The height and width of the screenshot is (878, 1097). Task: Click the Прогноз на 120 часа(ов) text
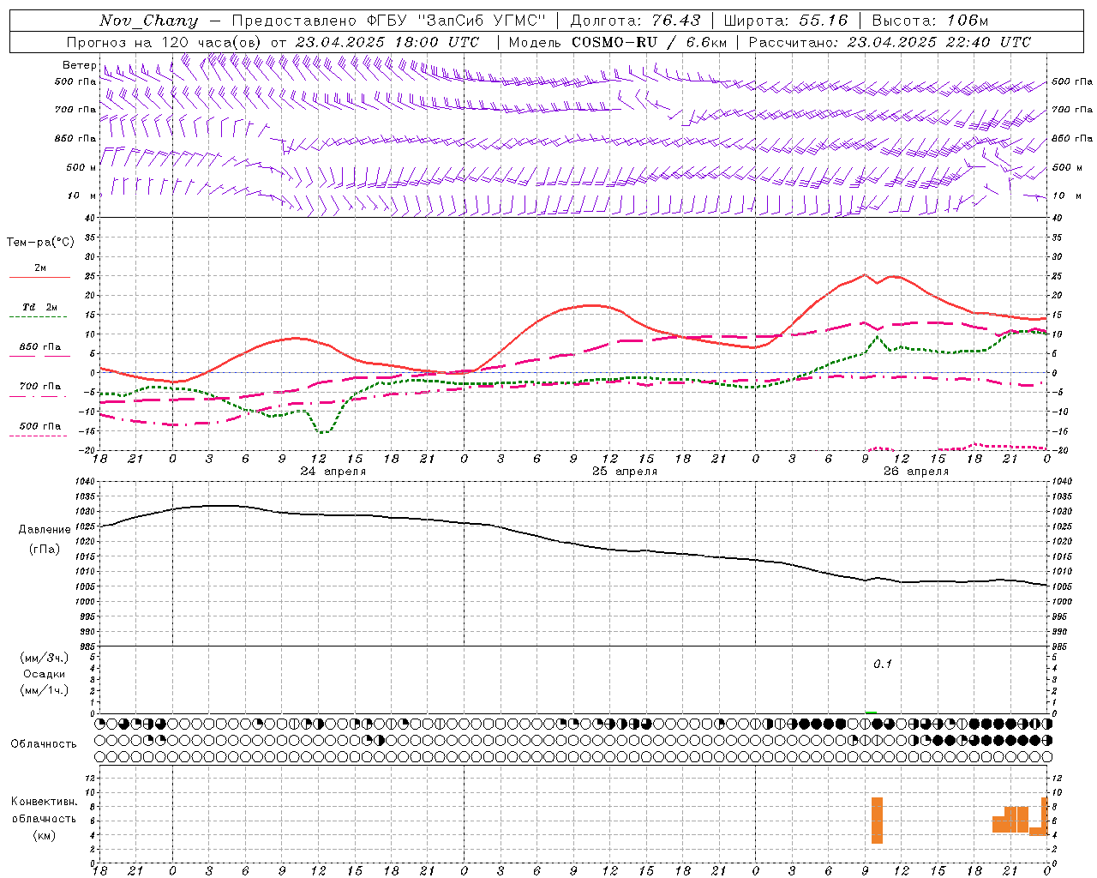click(x=165, y=42)
